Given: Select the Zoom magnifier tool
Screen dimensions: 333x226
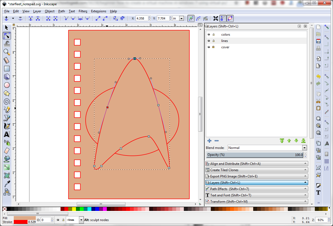Looking at the screenshot, I should pos(7,52).
